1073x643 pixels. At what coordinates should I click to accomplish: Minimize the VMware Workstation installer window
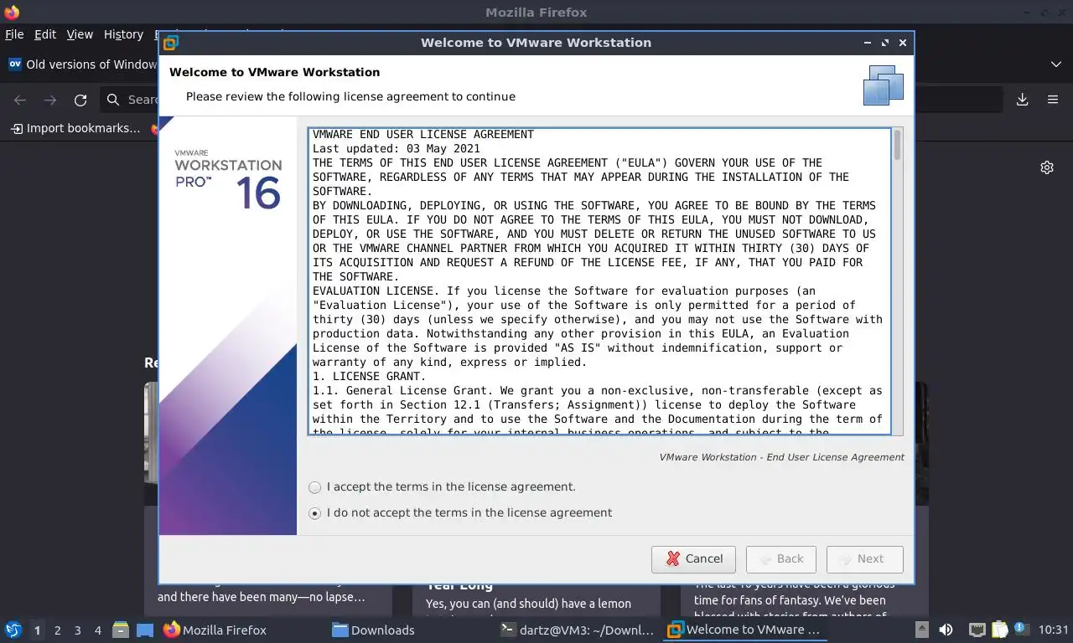[868, 43]
